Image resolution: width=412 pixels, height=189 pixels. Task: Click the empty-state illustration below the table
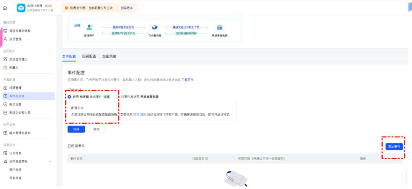point(235,179)
